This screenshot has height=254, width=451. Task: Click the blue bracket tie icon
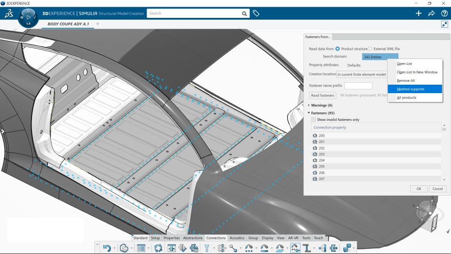point(334,248)
